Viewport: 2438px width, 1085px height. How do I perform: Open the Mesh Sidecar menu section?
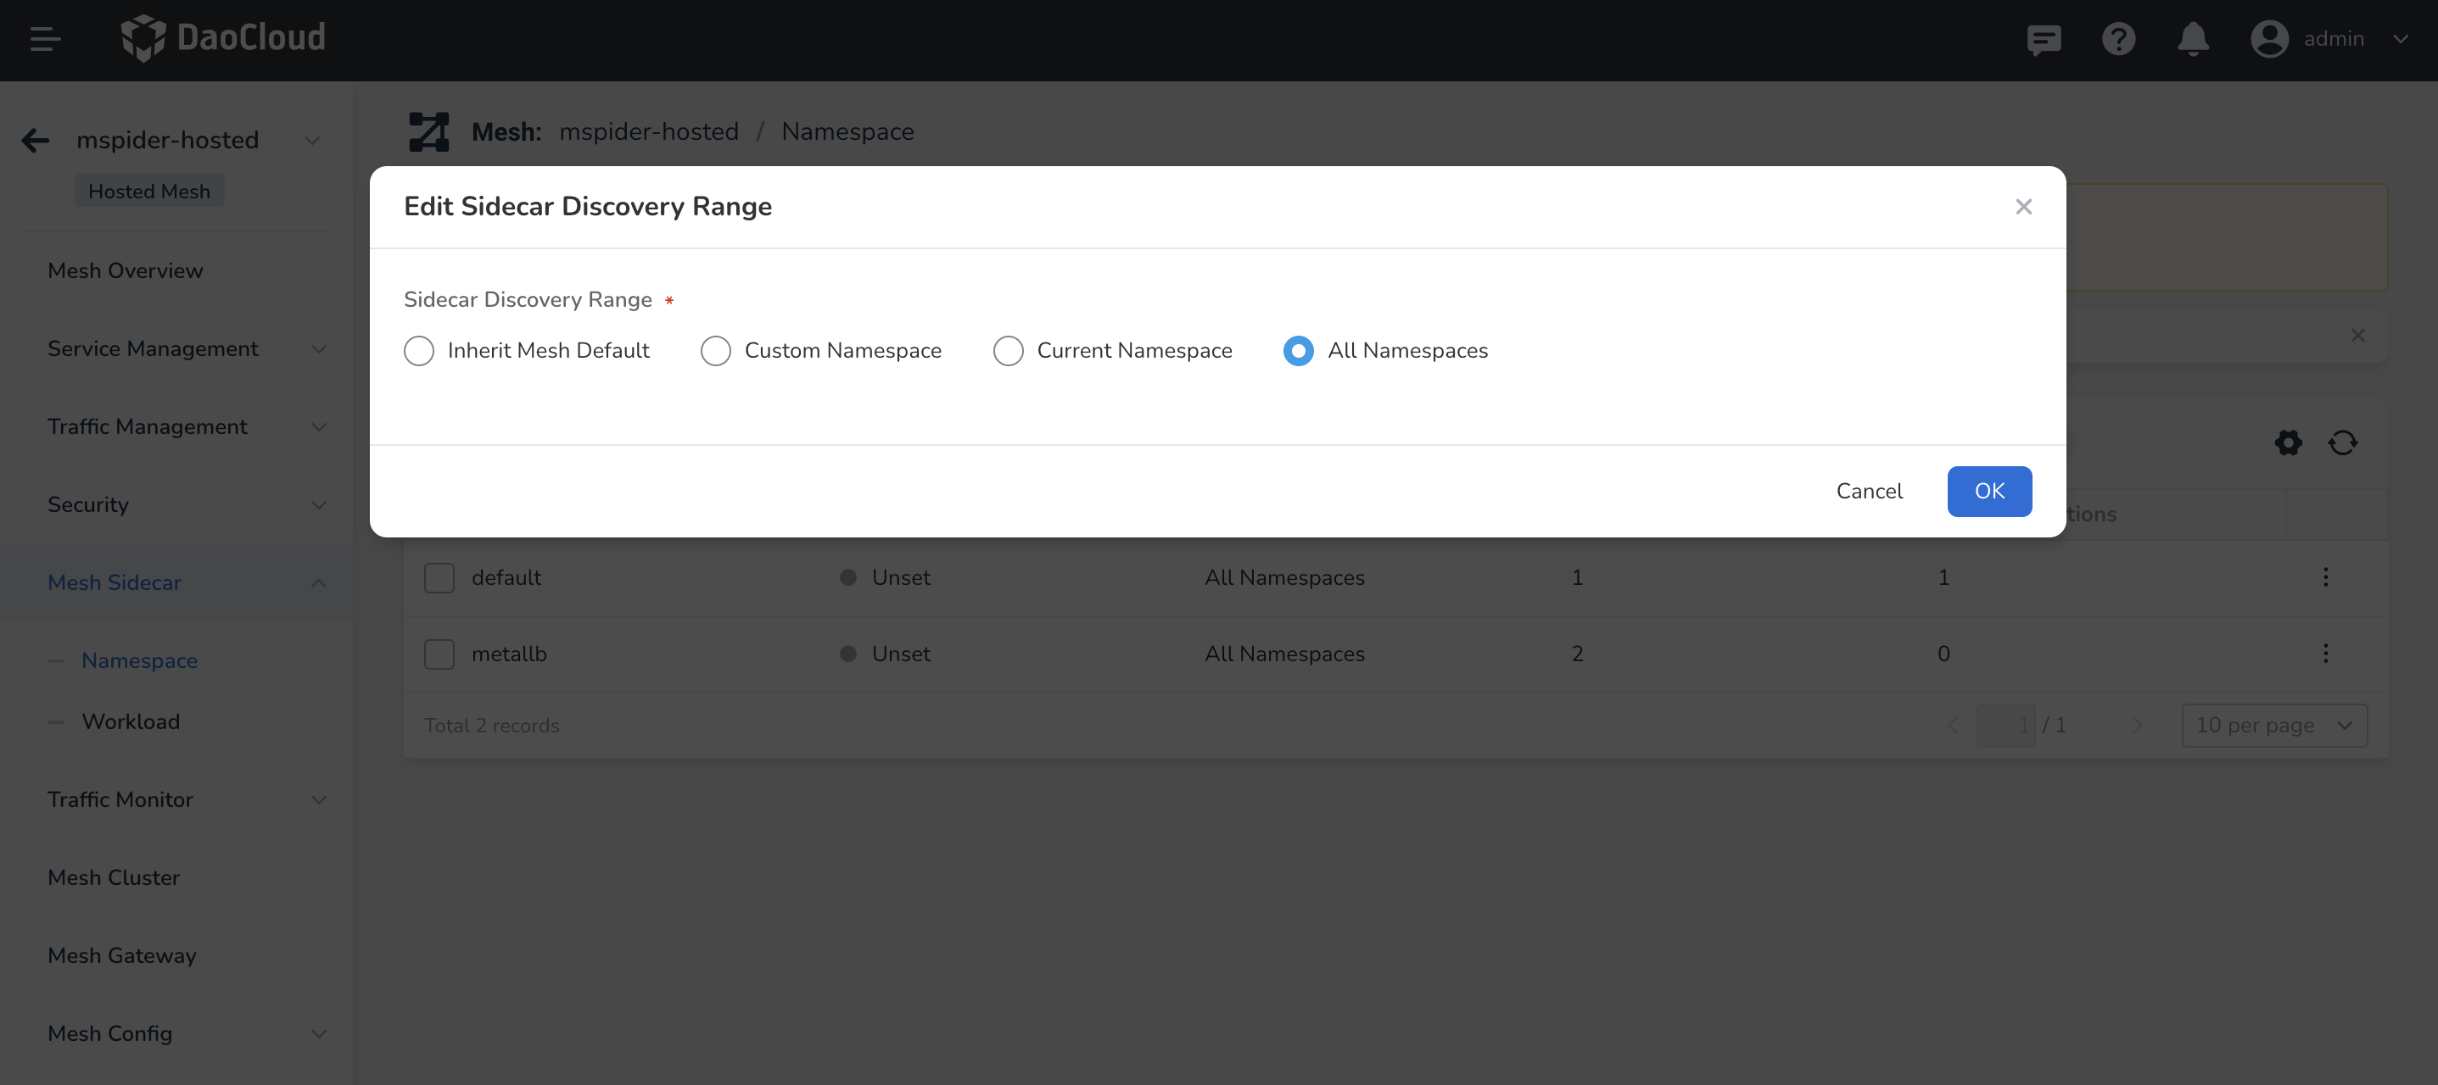coord(115,581)
